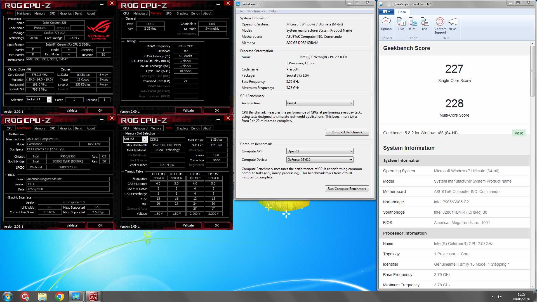This screenshot has height=302, width=537.
Task: Click the Upload icon in Geekbench ribbon
Action: pos(386,24)
